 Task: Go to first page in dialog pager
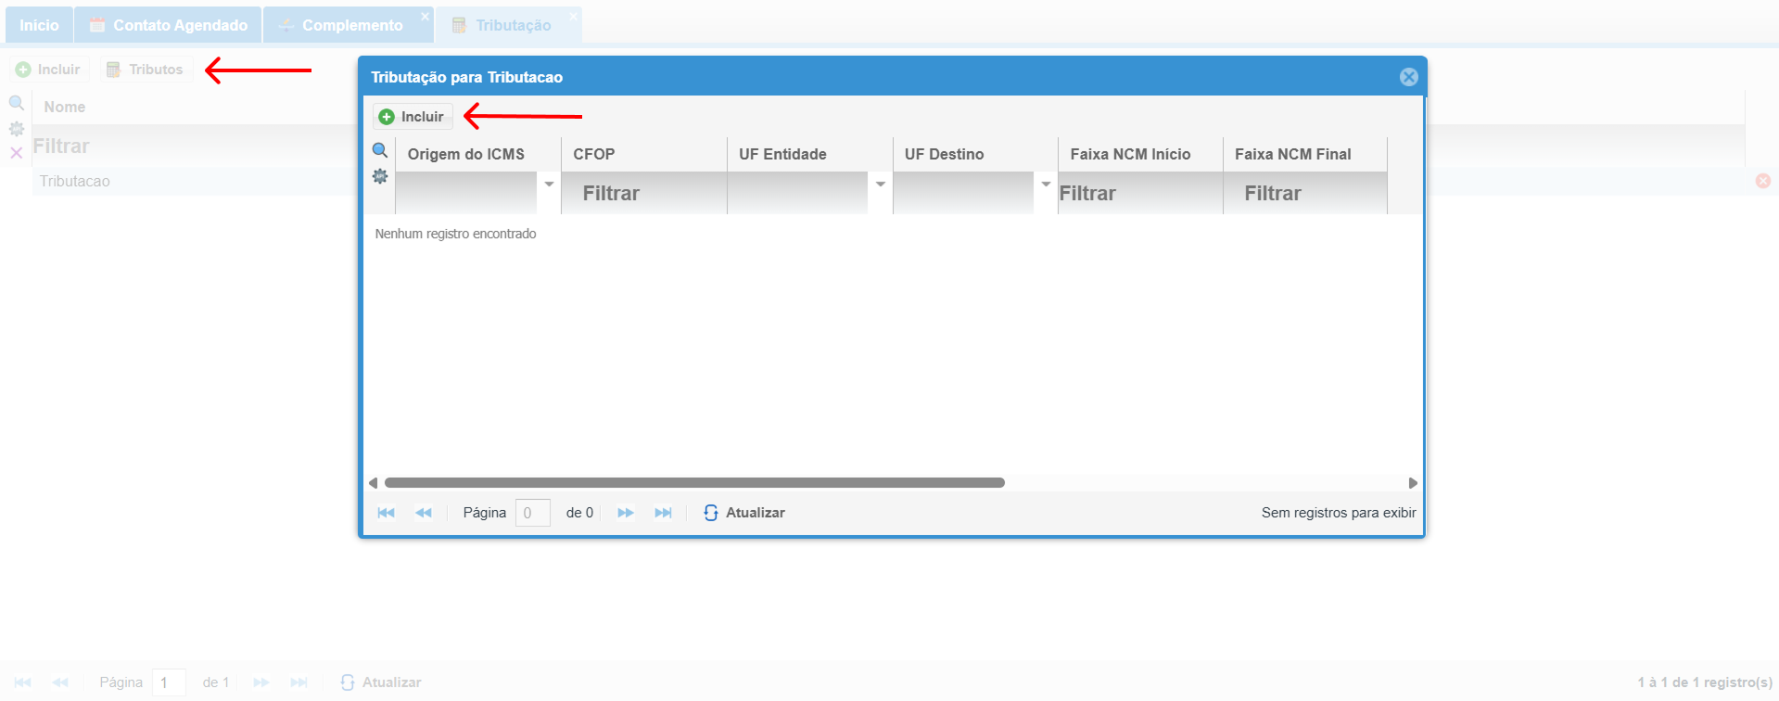387,513
